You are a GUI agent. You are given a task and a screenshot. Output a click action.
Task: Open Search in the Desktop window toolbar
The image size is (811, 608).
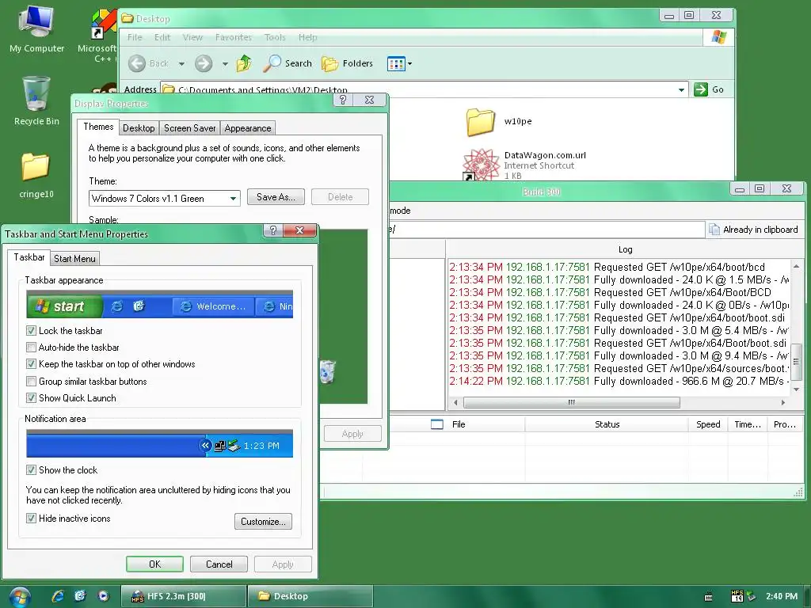coord(287,63)
